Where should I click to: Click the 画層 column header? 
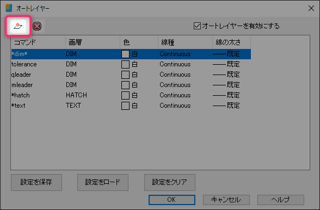pyautogui.click(x=93, y=42)
